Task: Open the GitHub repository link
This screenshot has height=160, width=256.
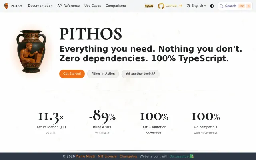Action: tap(170, 6)
